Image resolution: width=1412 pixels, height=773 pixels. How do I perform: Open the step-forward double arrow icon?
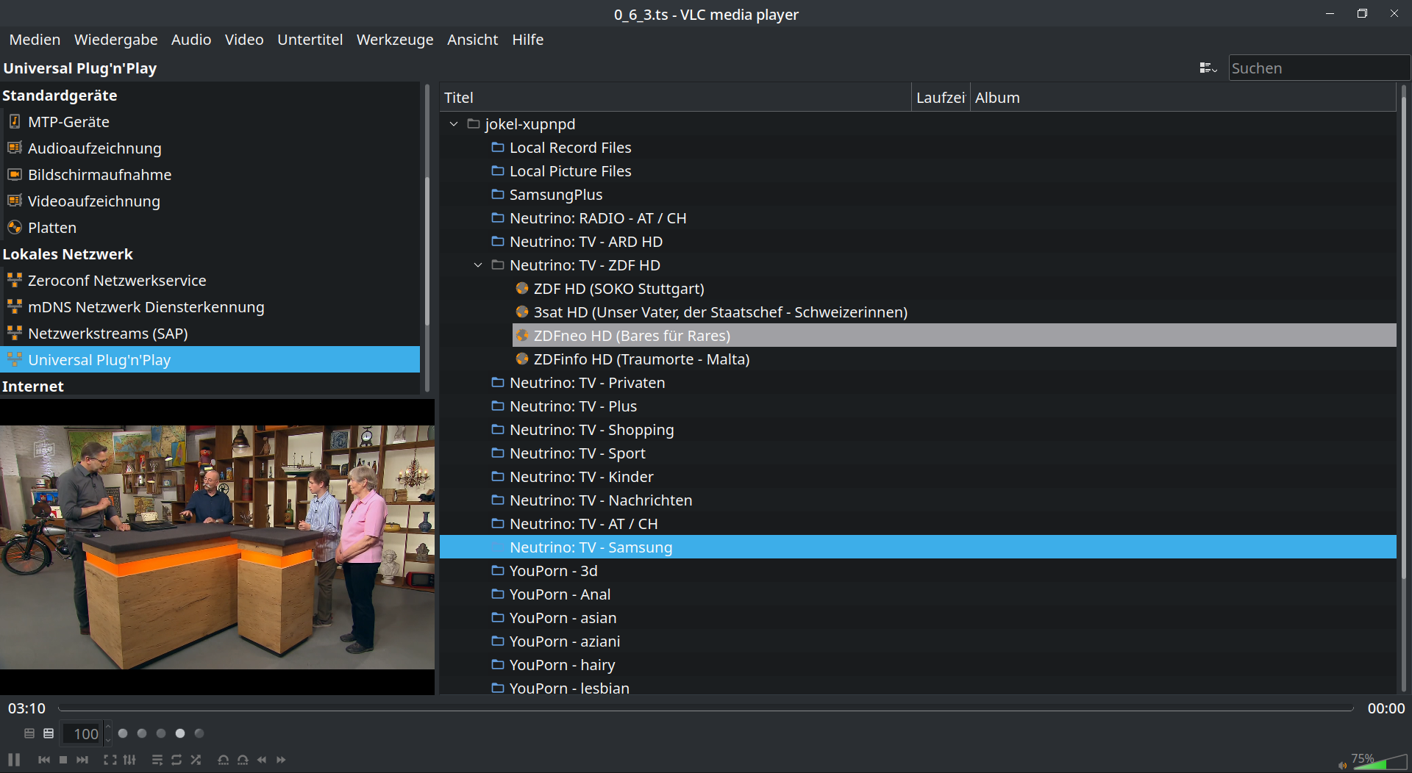281,760
